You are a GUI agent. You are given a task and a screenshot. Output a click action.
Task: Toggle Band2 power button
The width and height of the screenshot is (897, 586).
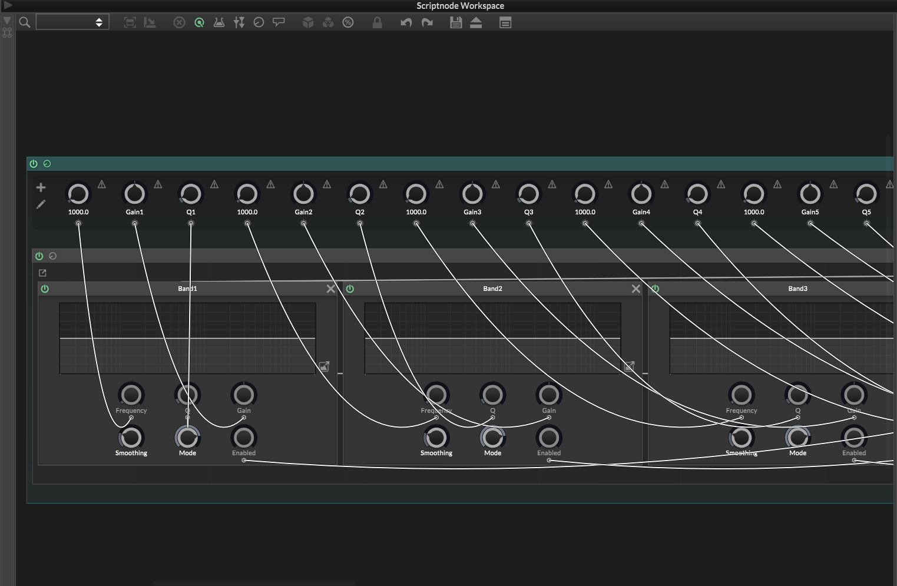350,289
